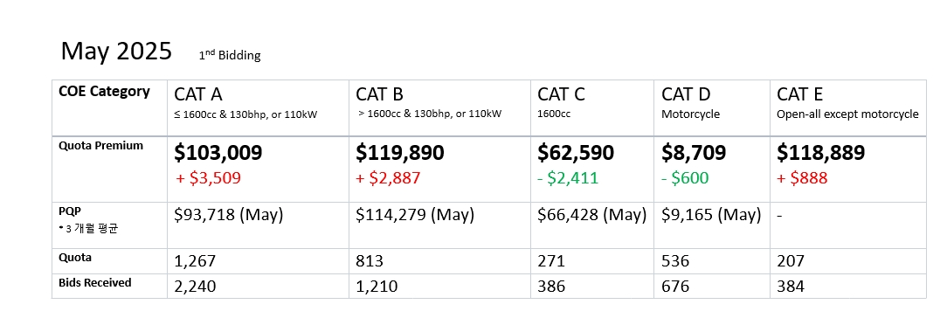Click the + $888 change in CAT E

click(803, 178)
